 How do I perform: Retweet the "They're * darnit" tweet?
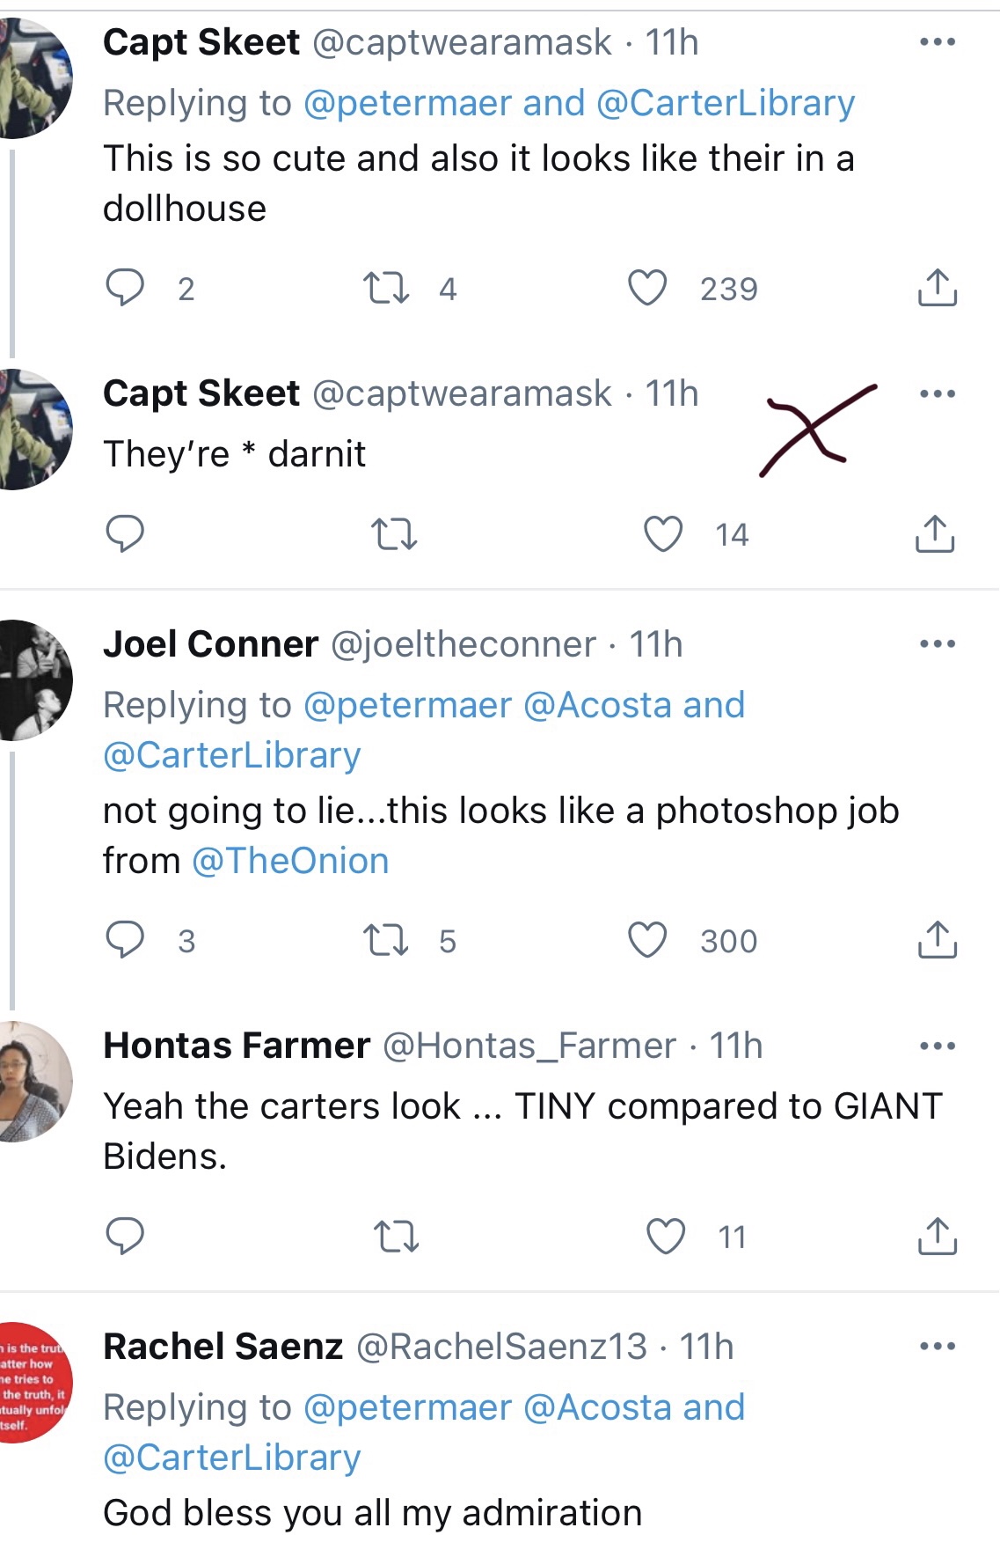[394, 534]
